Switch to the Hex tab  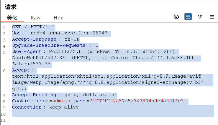(58, 18)
